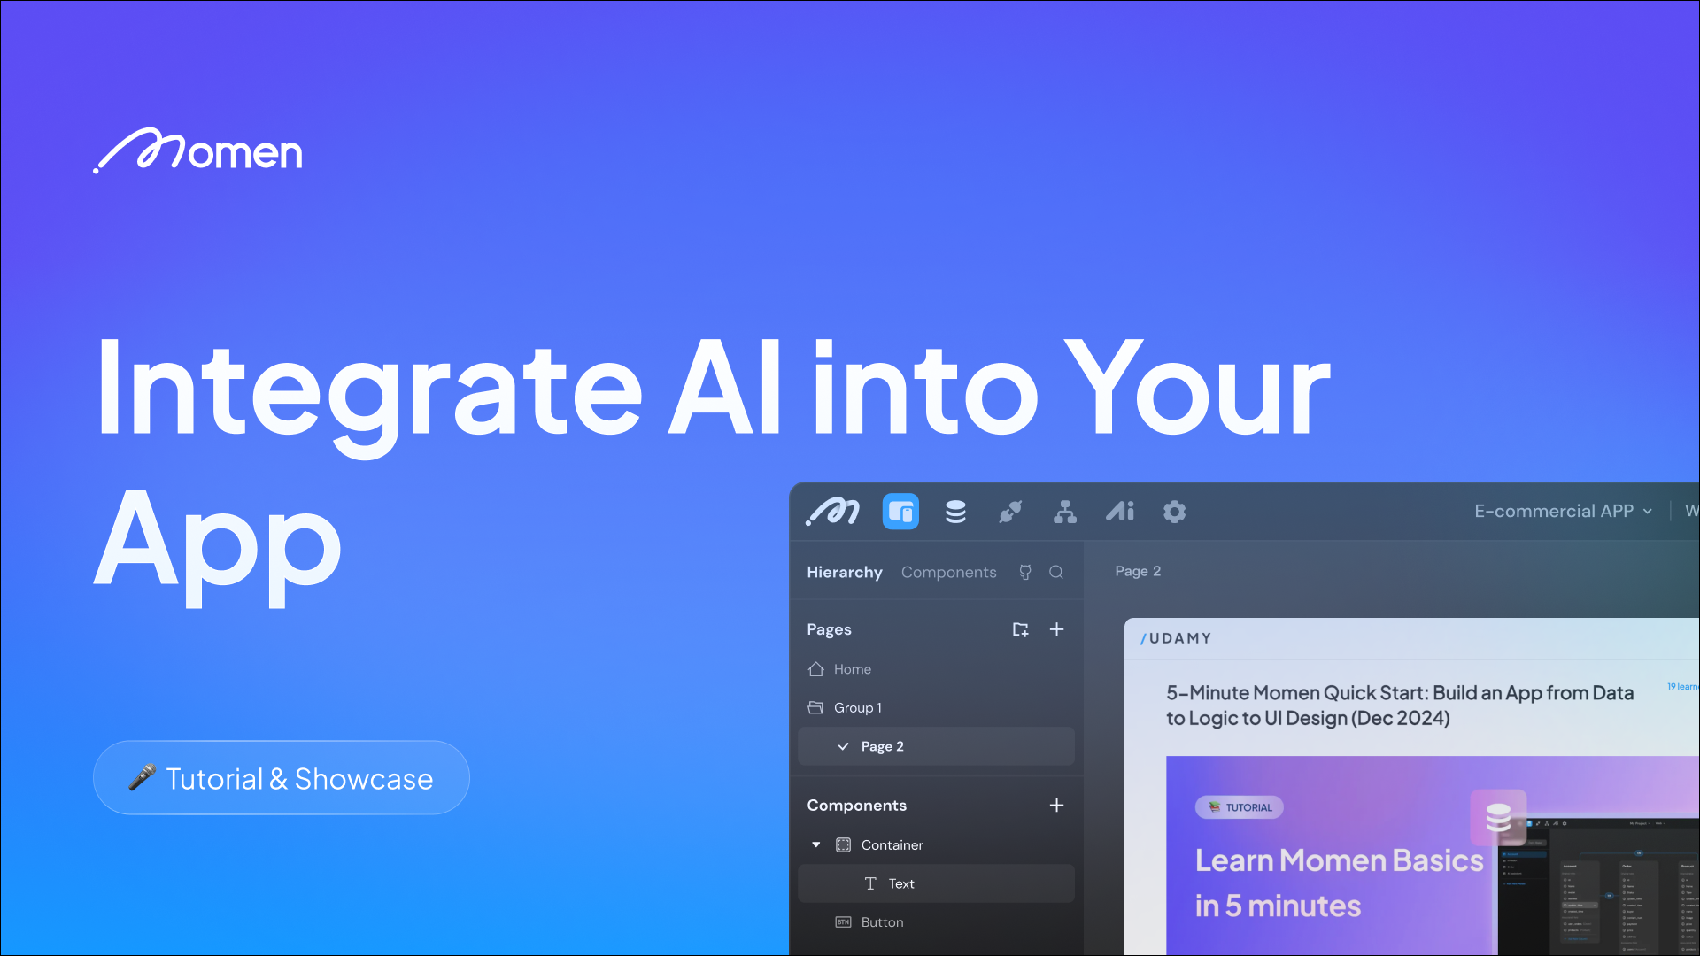Switch to the Components tab
The width and height of the screenshot is (1700, 956).
(948, 572)
